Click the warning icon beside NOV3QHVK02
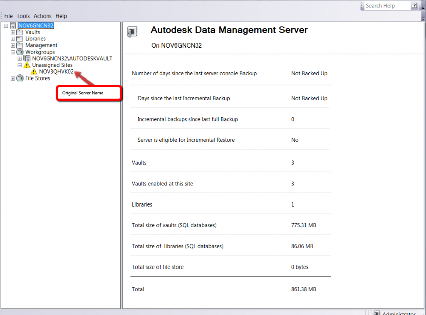The height and width of the screenshot is (315, 426). pos(34,72)
